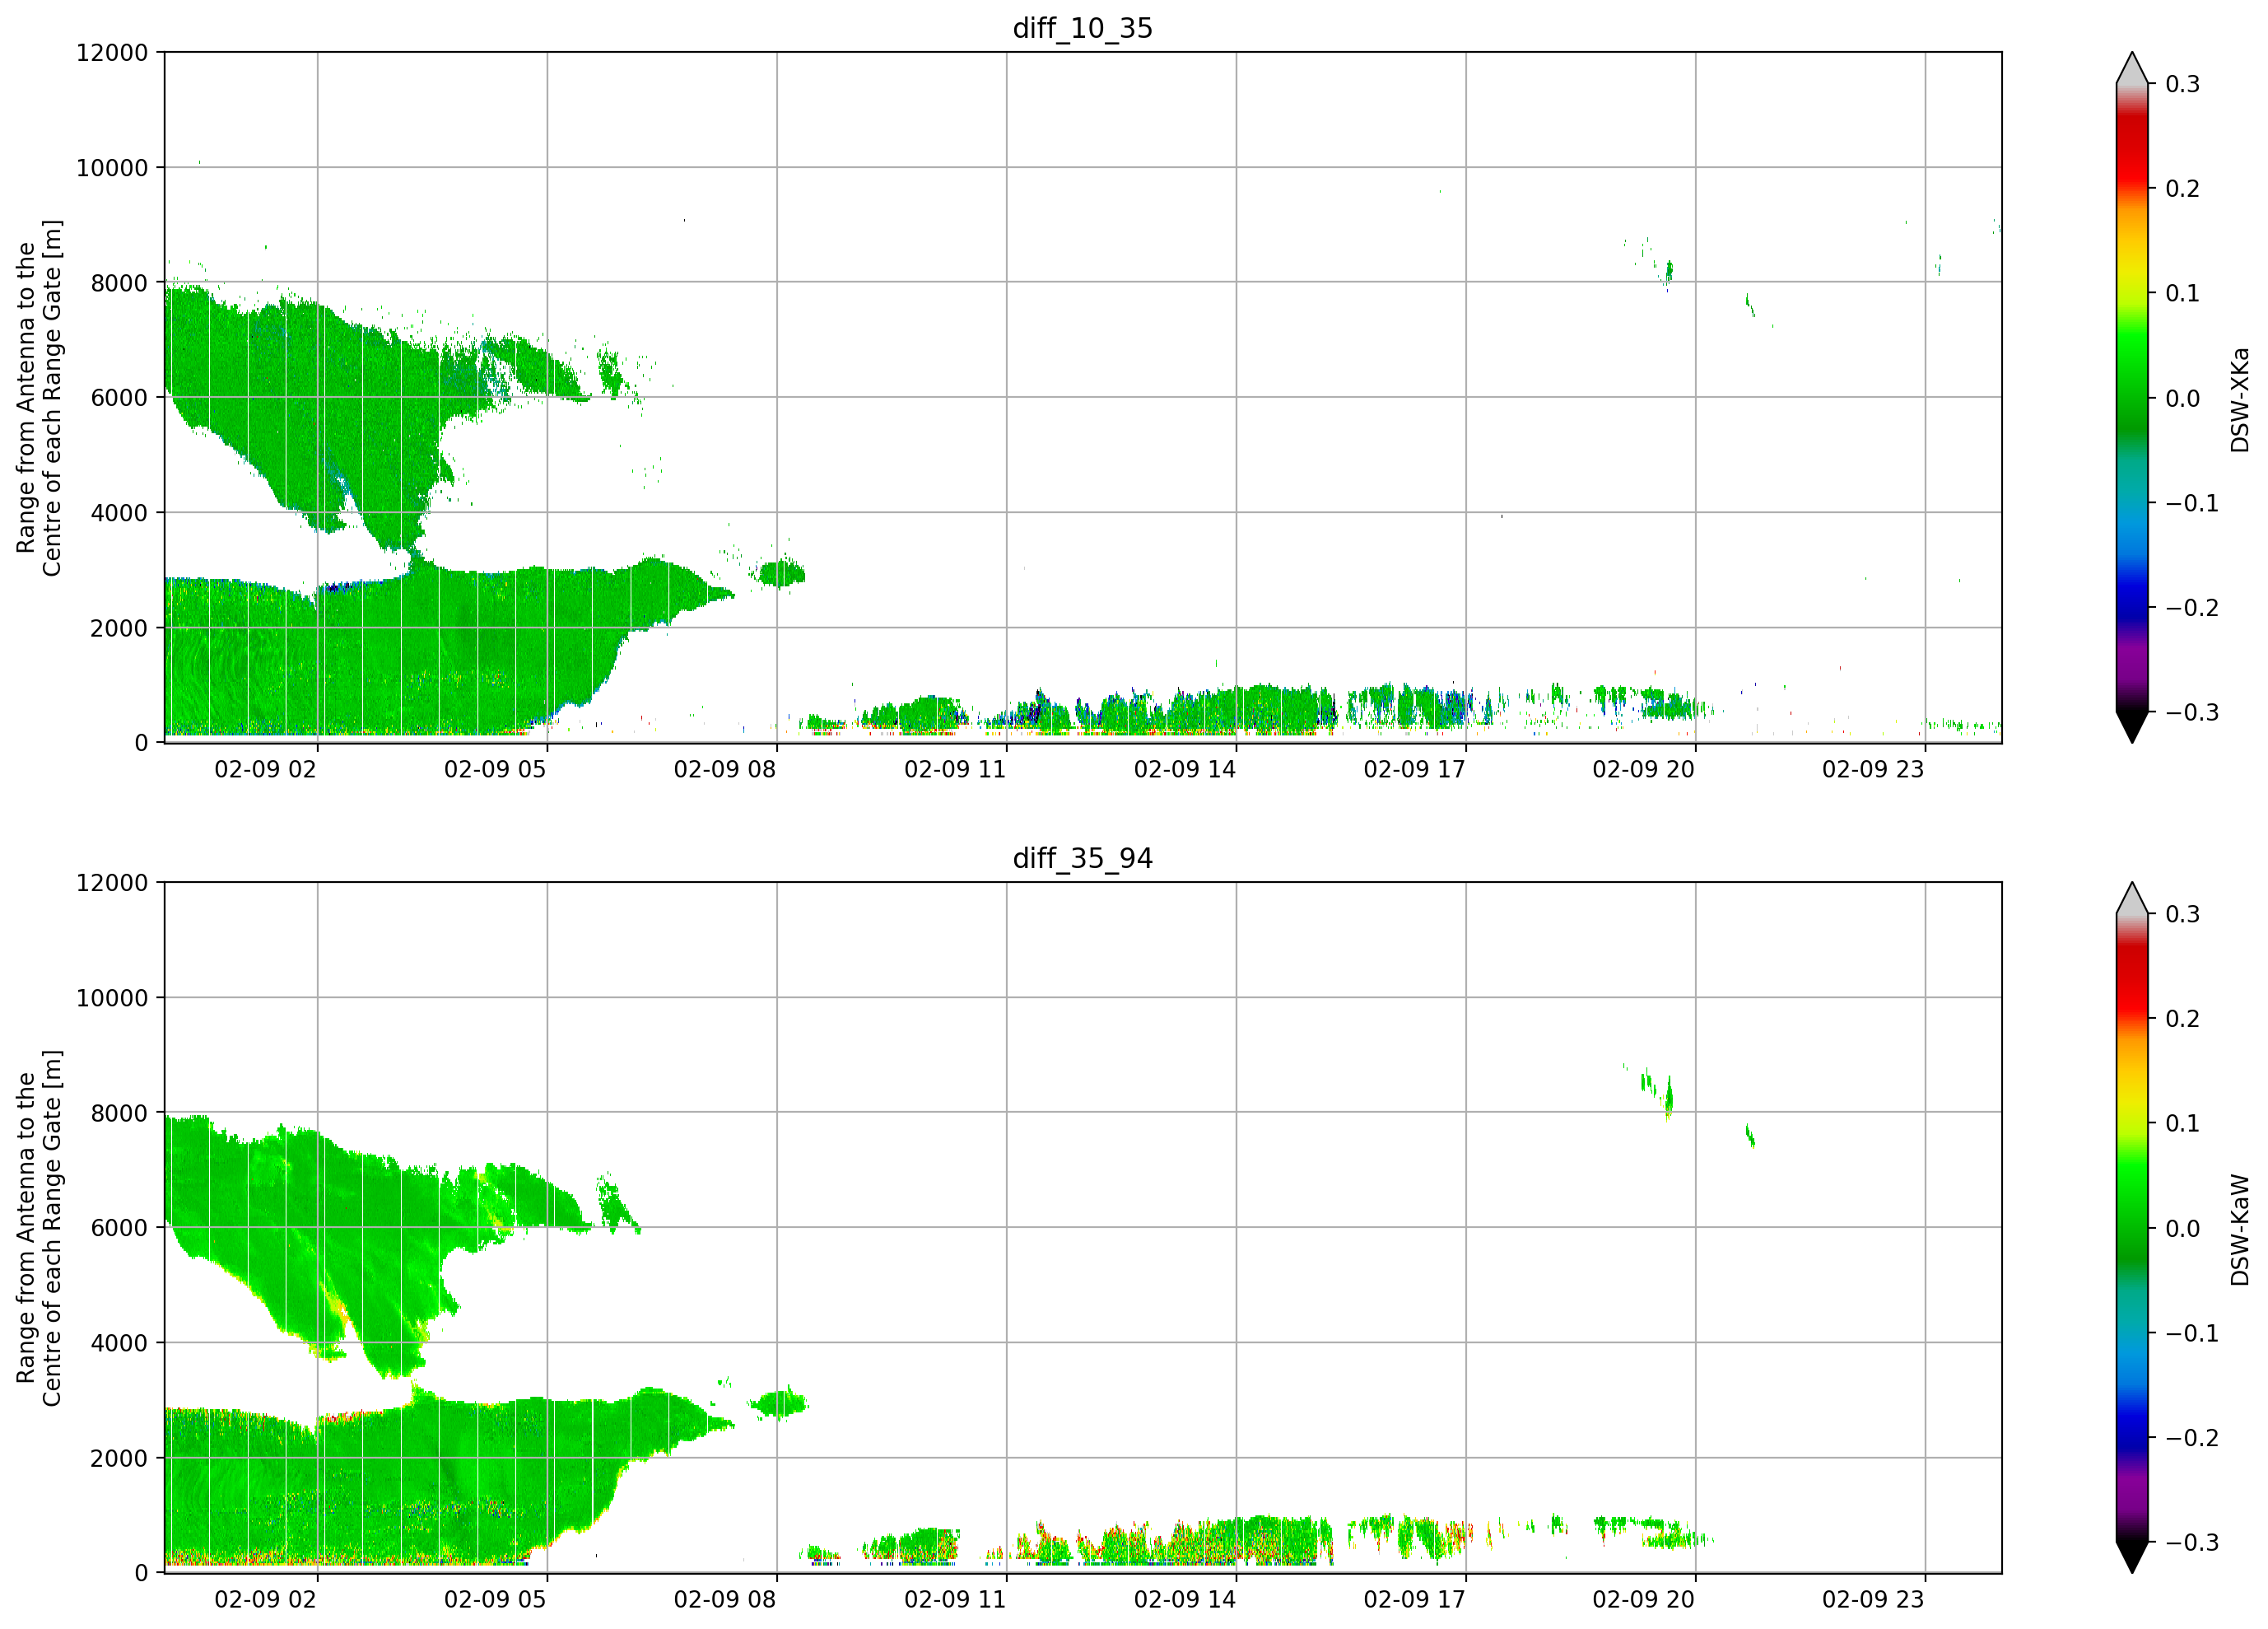Click the 8000 y-tick of diff_10_35 plot
Image resolution: width=2268 pixels, height=1629 pixels.
pos(119,283)
